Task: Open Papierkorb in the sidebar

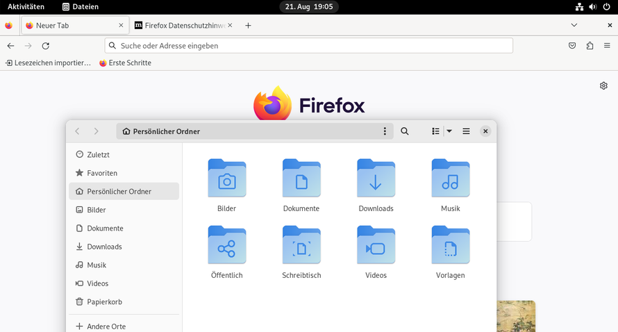Action: (124, 301)
